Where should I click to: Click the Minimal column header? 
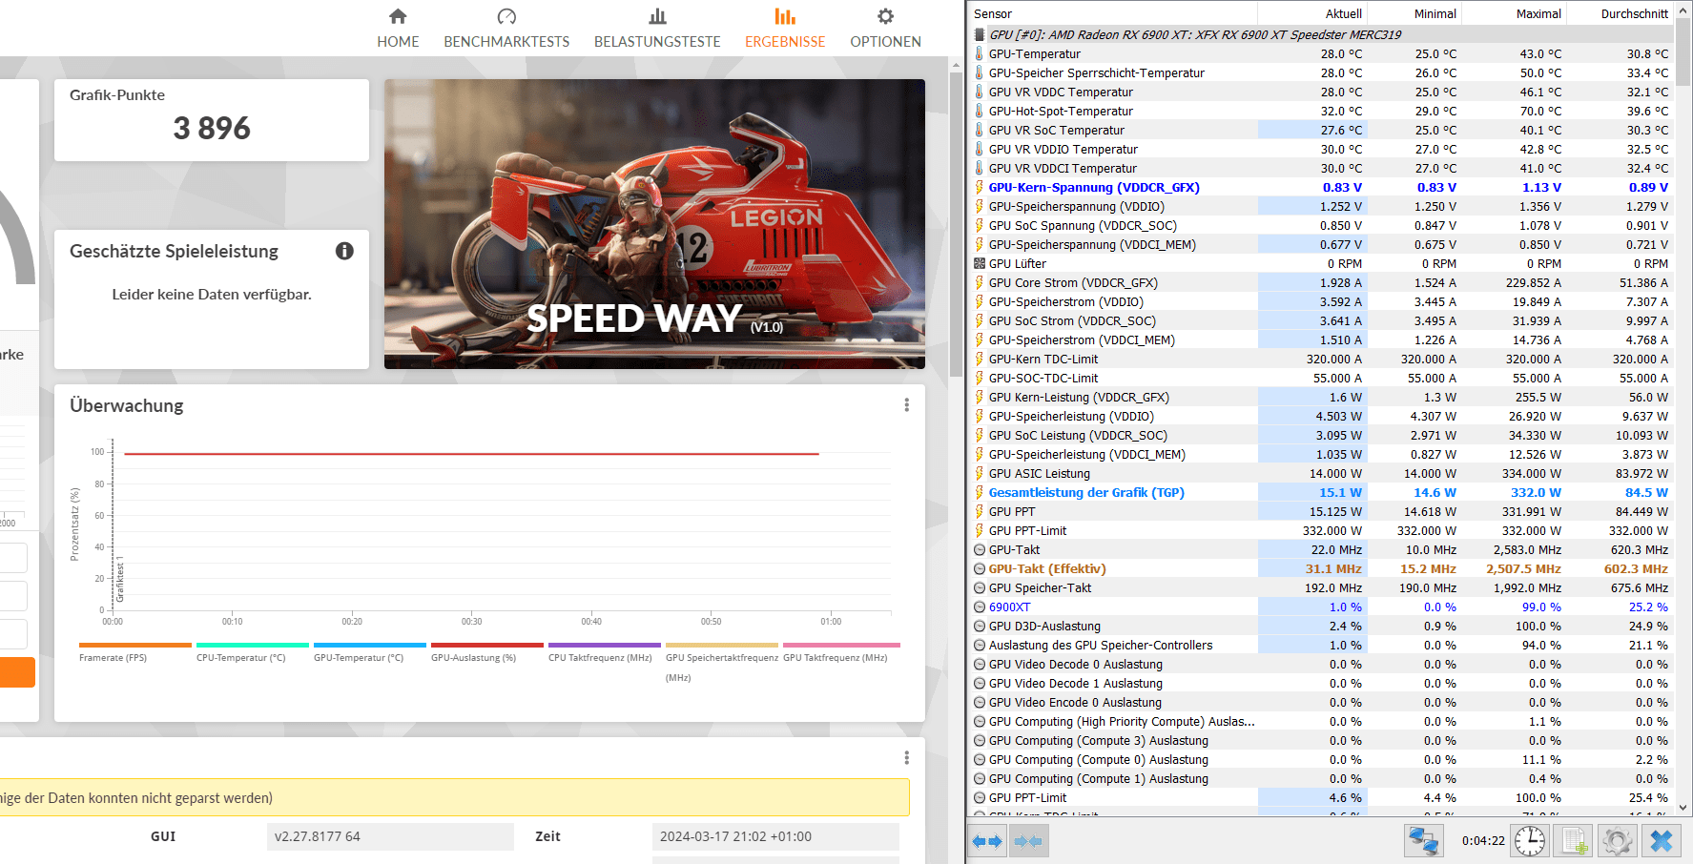coord(1414,13)
